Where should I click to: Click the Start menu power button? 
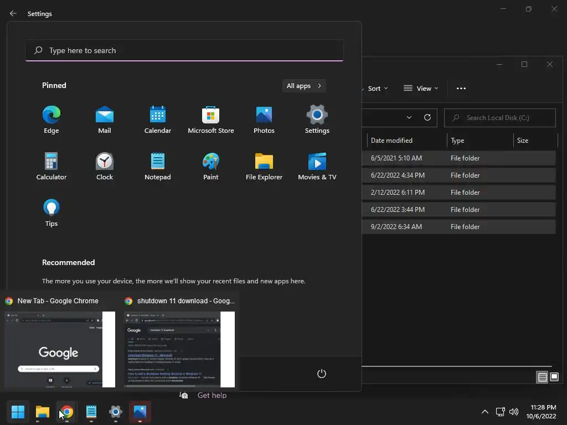tap(322, 374)
